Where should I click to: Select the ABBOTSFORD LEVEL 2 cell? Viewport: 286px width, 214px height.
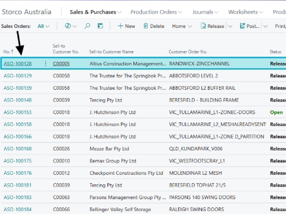tap(194, 75)
